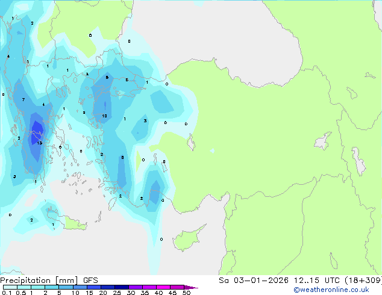
Task: Select purple swatch between 30 and 35
Action: [136, 287]
